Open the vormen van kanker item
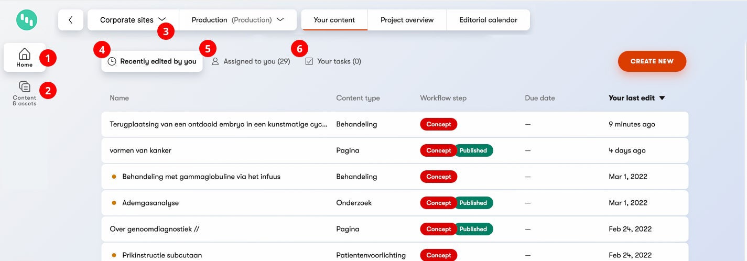 point(140,150)
